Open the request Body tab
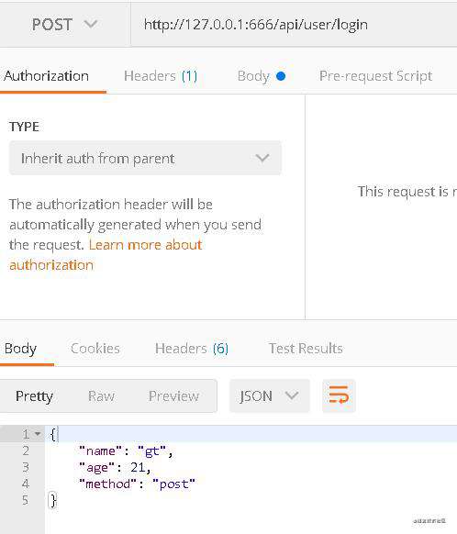The image size is (457, 534). [x=262, y=76]
